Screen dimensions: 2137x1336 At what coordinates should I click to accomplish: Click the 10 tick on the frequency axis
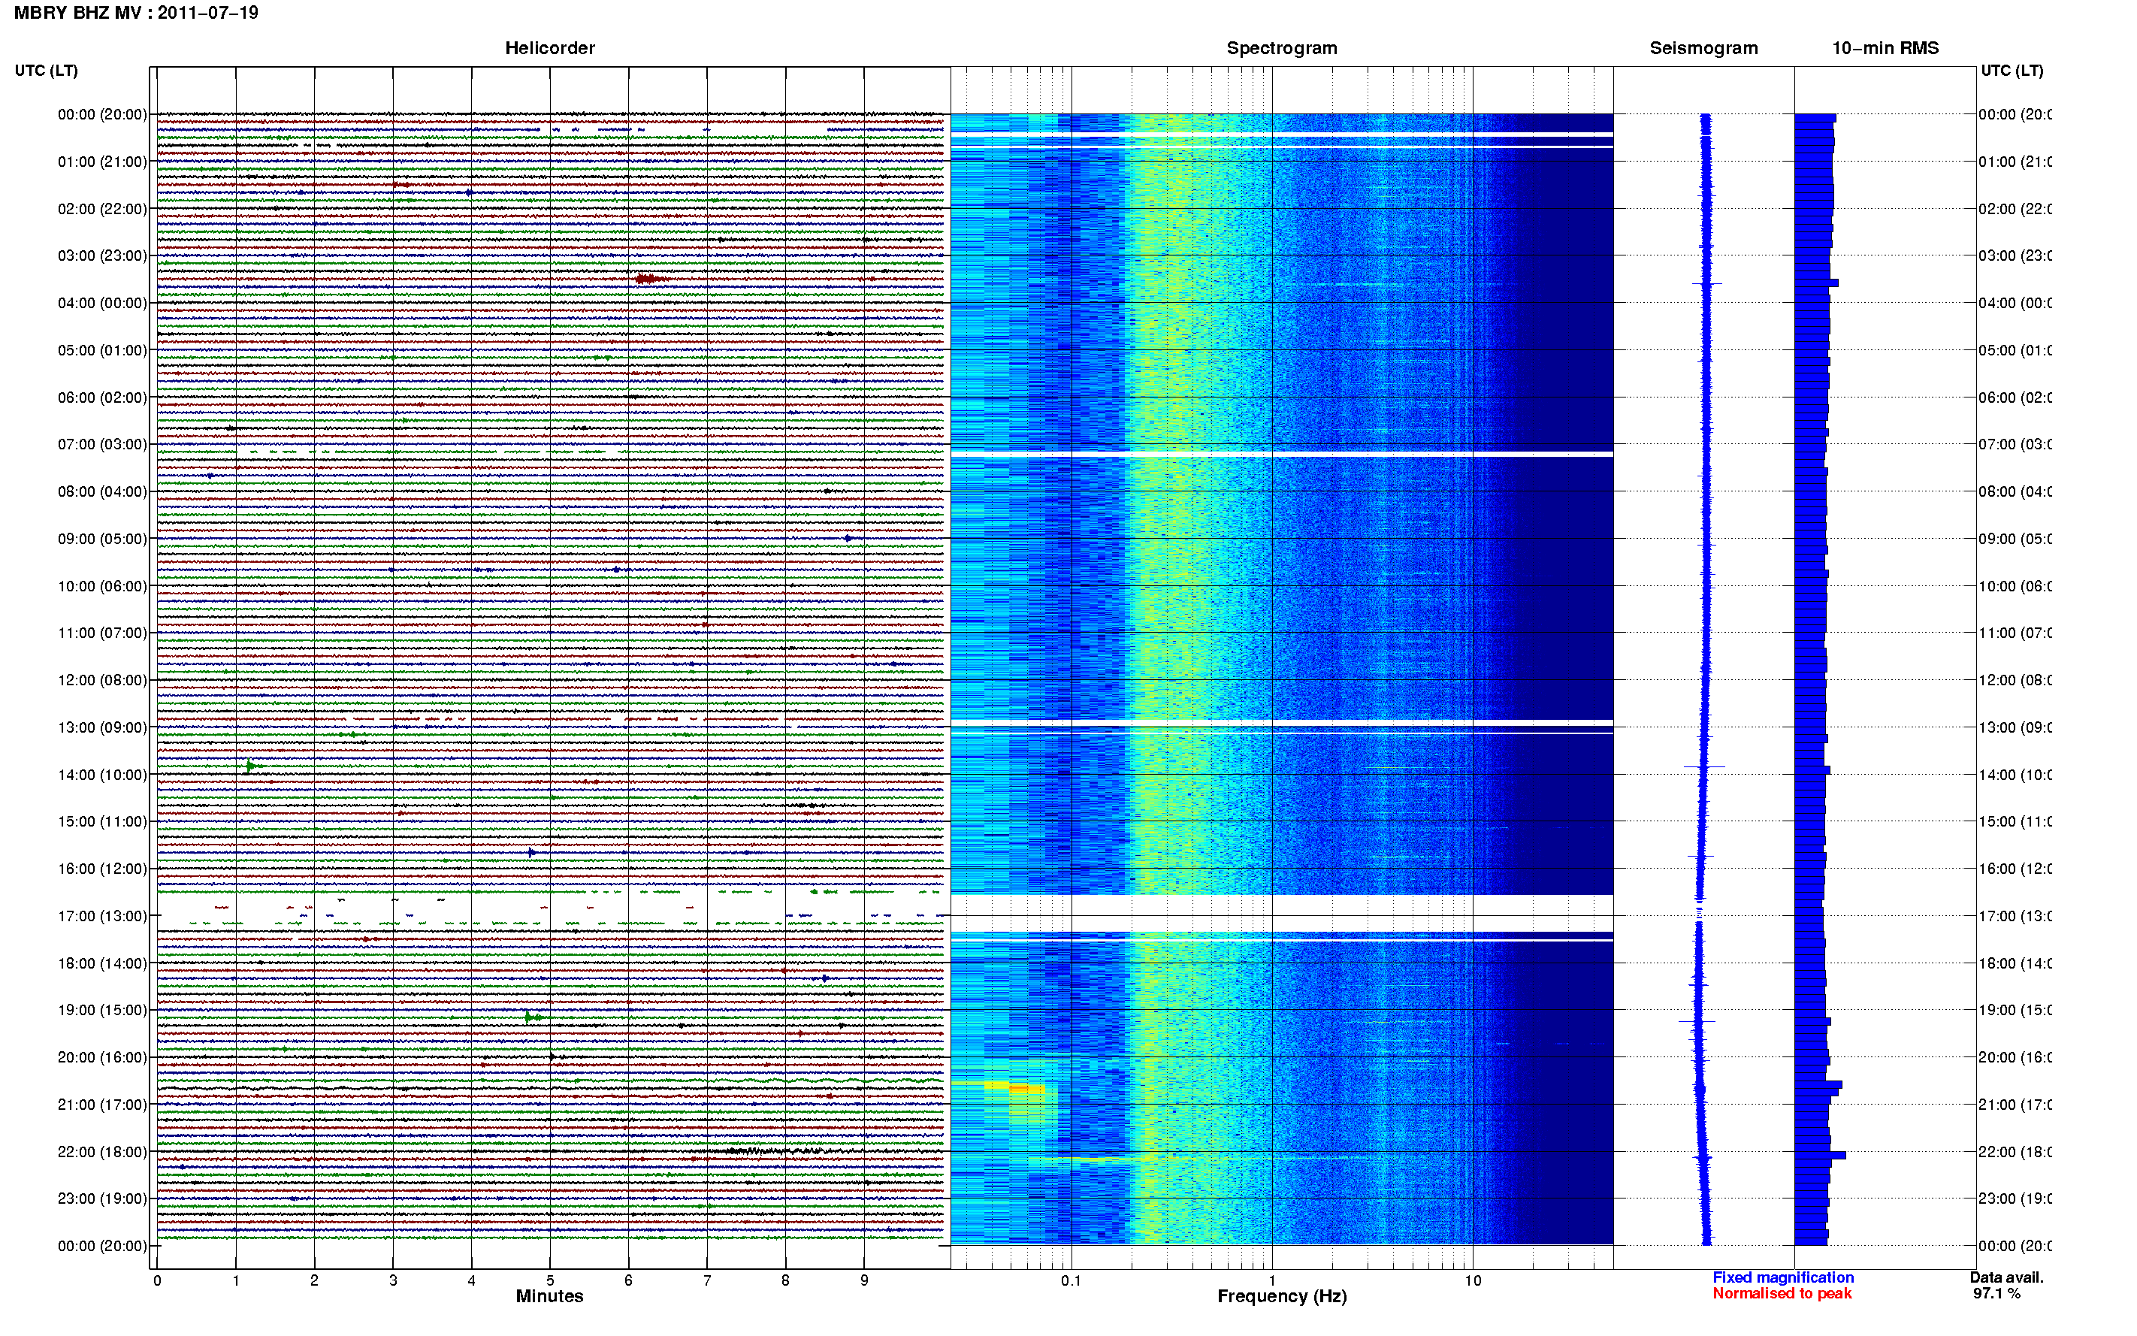pyautogui.click(x=1473, y=1280)
